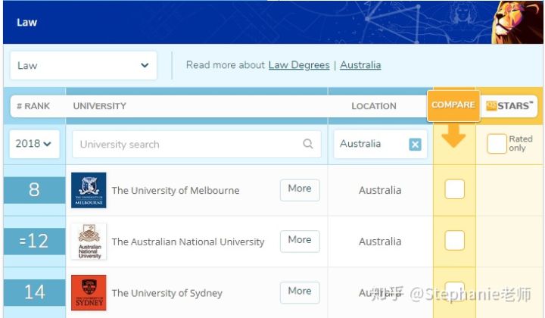Click the magnifier search icon

307,144
